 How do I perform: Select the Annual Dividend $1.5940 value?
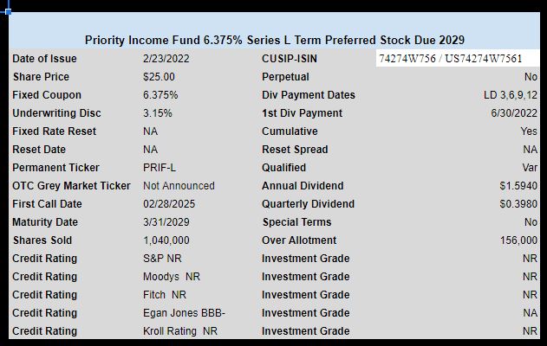(x=518, y=185)
